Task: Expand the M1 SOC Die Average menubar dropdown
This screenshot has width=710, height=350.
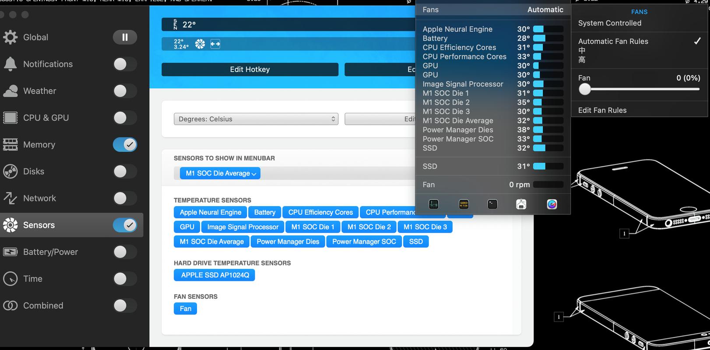Action: (220, 173)
